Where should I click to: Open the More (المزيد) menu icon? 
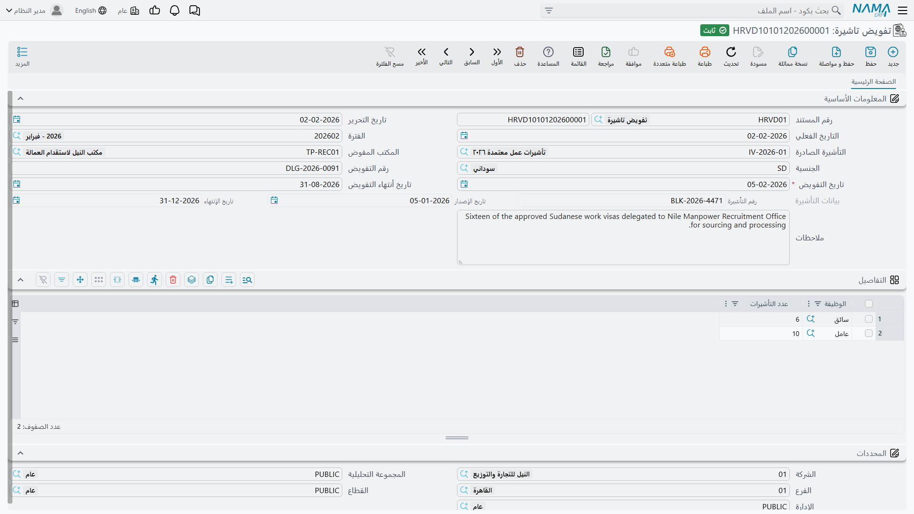(22, 52)
